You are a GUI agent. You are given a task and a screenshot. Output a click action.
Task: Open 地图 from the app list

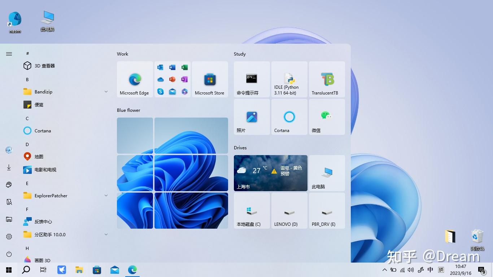(66, 157)
